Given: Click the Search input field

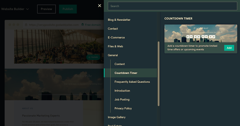Looking at the screenshot, I should 172,6.
